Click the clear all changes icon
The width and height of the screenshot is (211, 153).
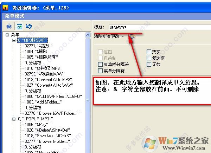pyautogui.click(x=133, y=36)
